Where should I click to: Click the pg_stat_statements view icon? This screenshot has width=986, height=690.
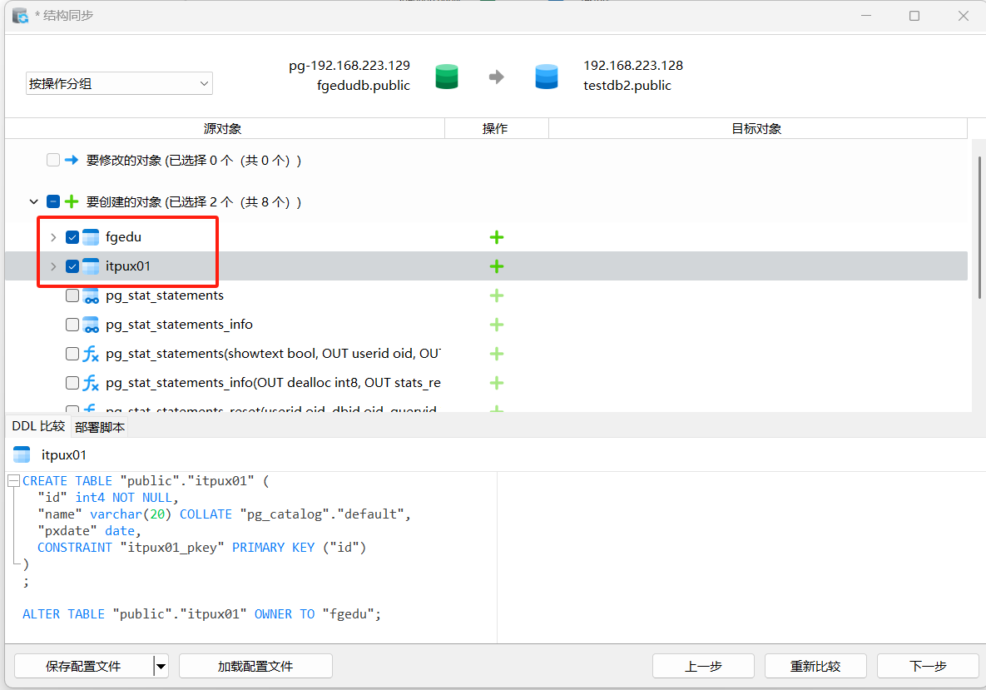point(91,295)
